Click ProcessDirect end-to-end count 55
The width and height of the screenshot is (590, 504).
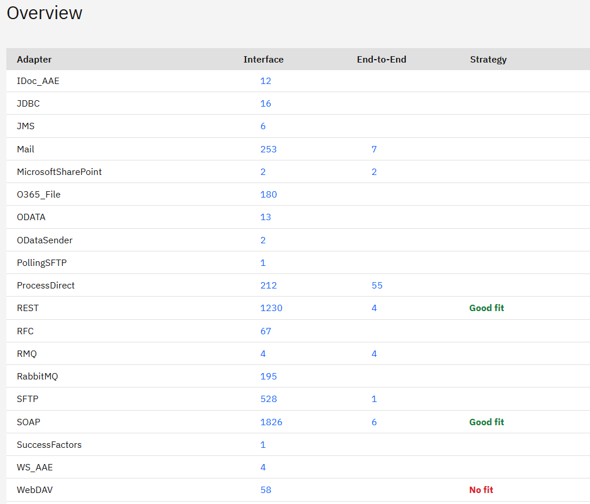click(x=377, y=286)
